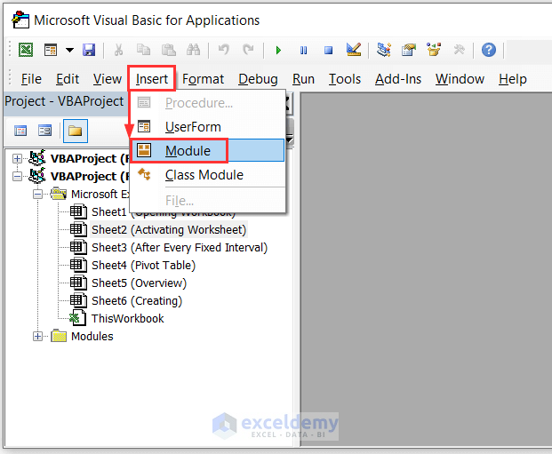Click the blue Help question mark icon
552x454 pixels.
pyautogui.click(x=489, y=50)
